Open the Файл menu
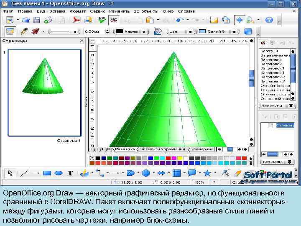Screen dimensions: 301x226 tap(8, 11)
